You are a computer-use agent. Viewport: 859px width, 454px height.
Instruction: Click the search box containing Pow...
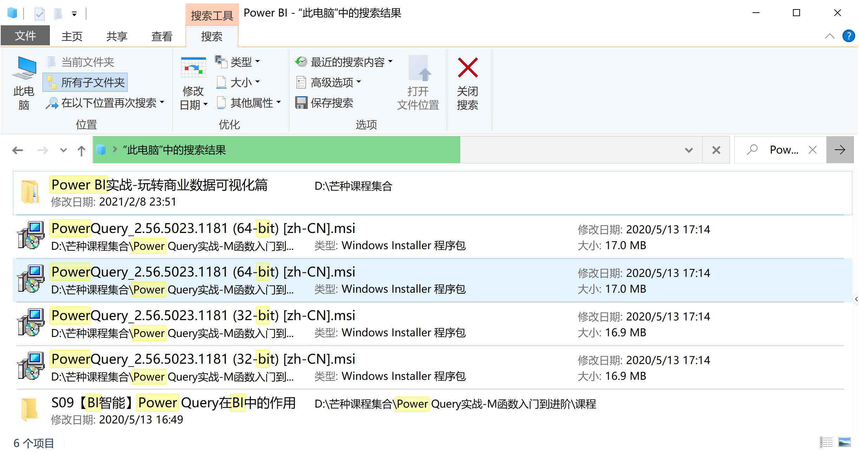pyautogui.click(x=780, y=150)
